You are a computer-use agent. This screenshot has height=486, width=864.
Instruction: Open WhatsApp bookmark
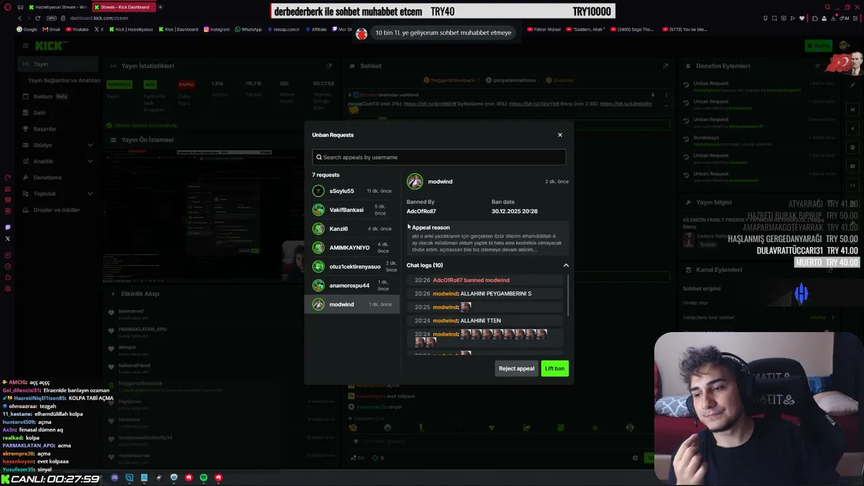pos(248,30)
